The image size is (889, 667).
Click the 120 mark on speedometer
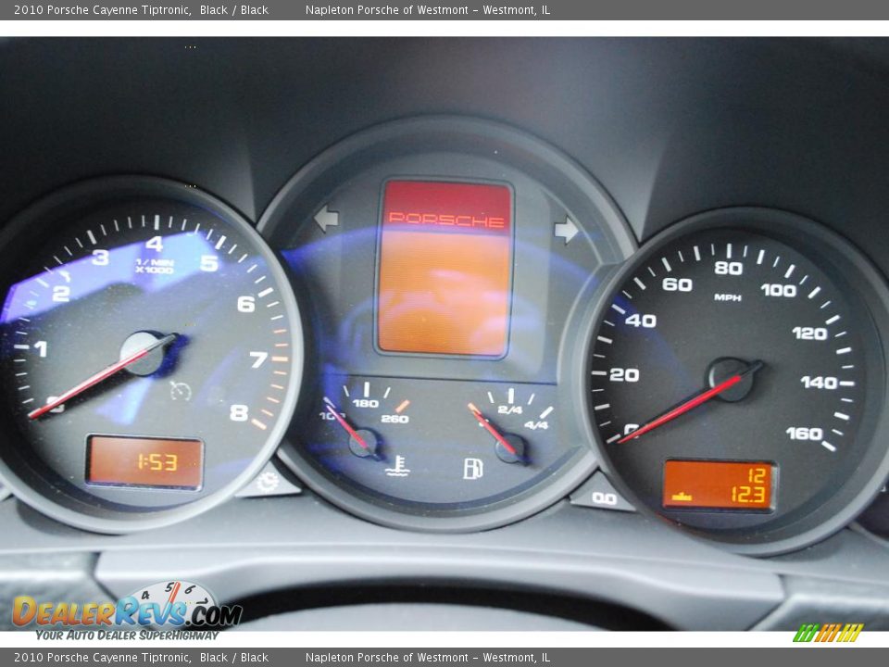click(809, 333)
